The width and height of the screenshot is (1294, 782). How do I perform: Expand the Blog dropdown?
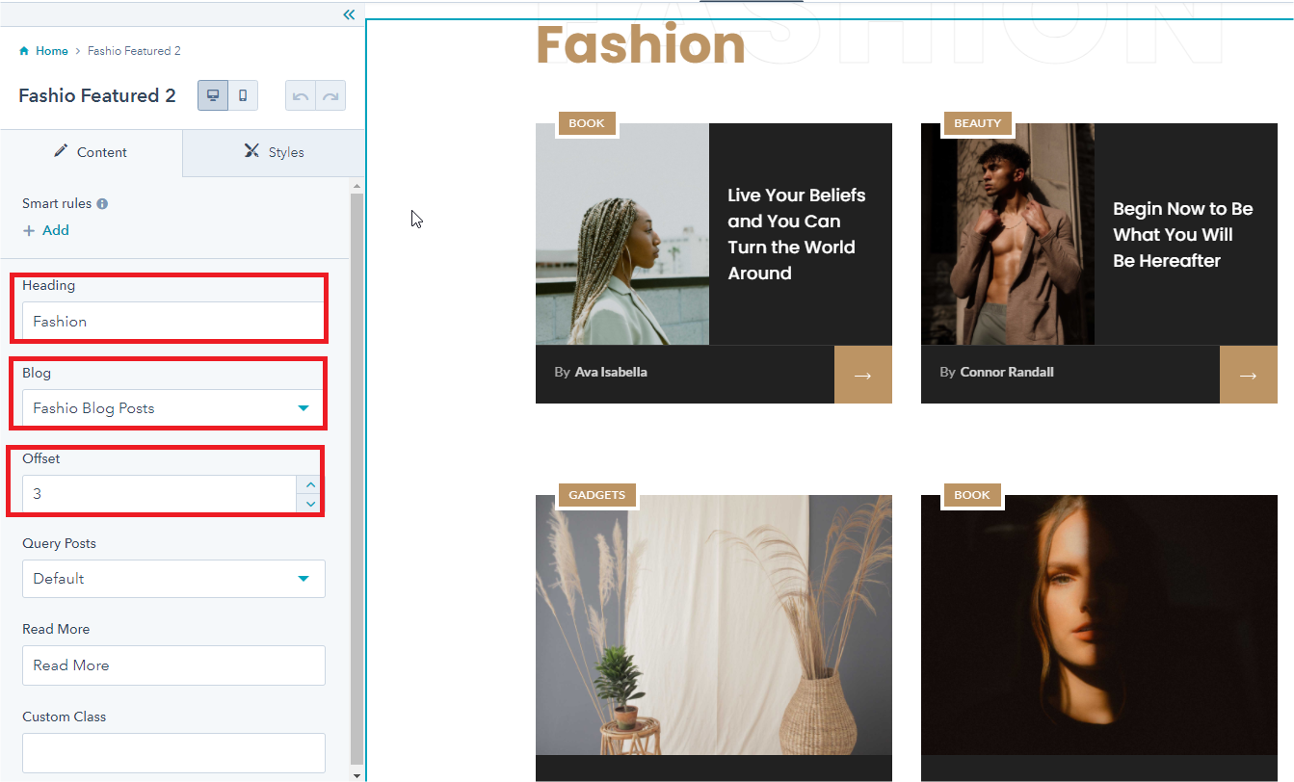(173, 408)
